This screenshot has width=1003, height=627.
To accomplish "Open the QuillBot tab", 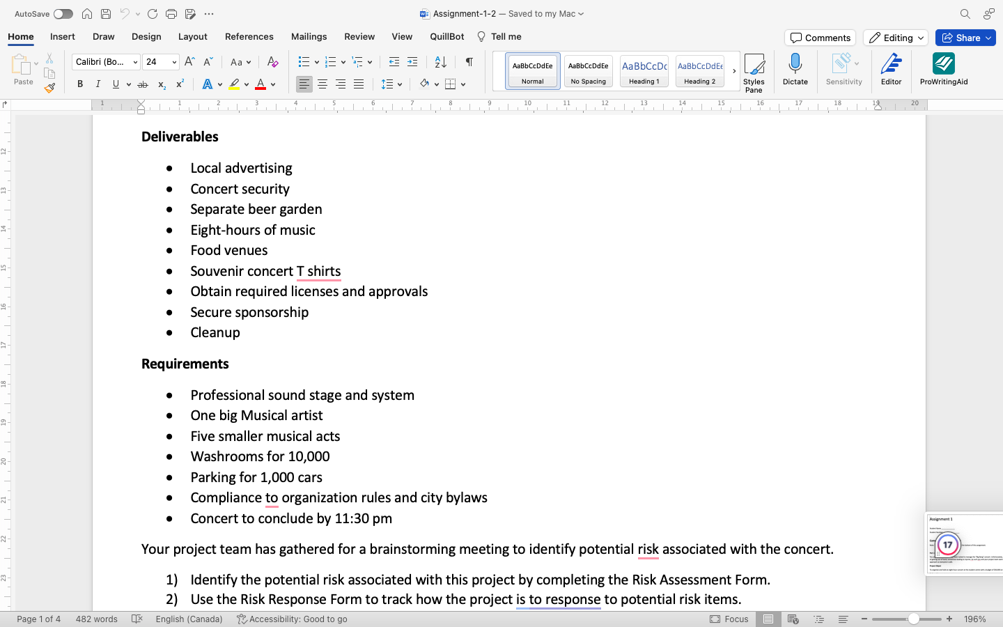I will [446, 36].
